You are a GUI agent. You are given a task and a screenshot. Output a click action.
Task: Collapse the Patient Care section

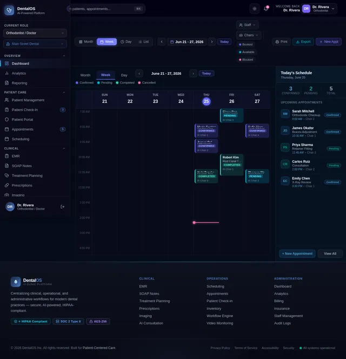click(x=64, y=92)
